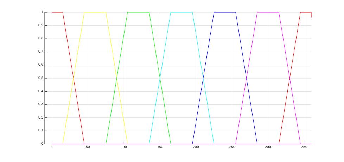
Task: Select the flat top of the yellow curve
Action: point(95,12)
